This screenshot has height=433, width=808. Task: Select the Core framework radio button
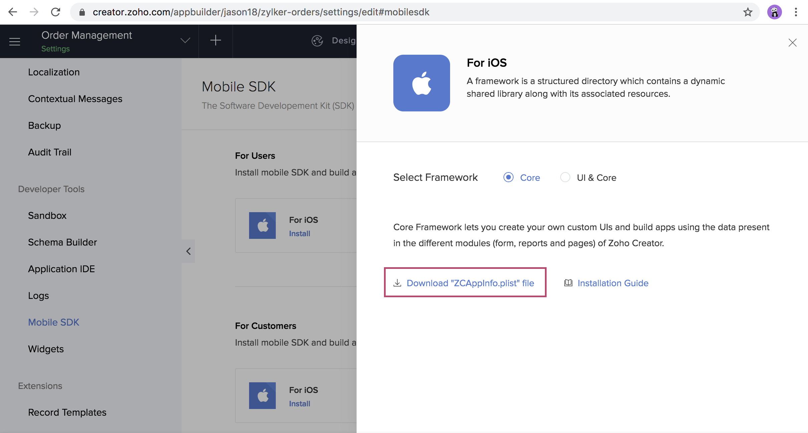(509, 177)
